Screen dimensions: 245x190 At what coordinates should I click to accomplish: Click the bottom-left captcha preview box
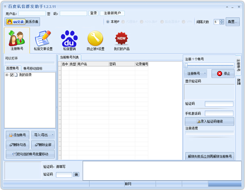coord(23,170)
